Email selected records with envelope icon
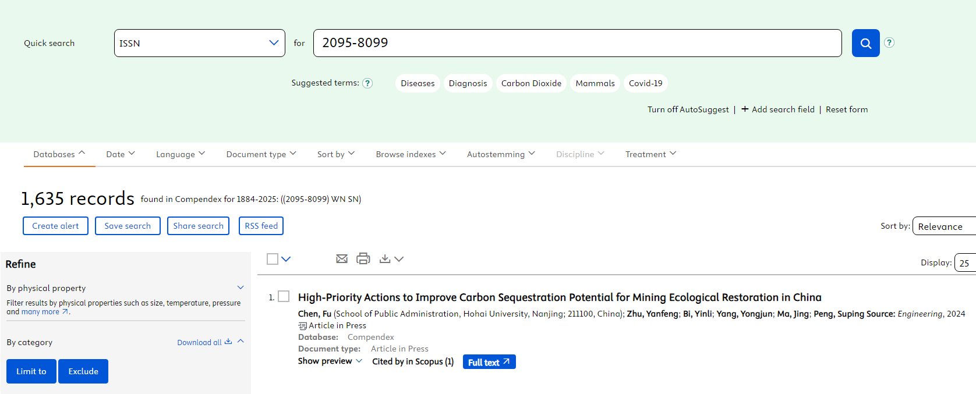 pos(342,259)
